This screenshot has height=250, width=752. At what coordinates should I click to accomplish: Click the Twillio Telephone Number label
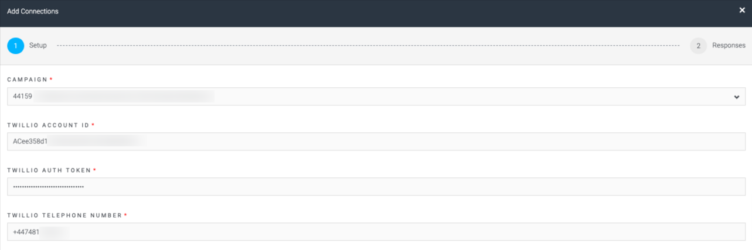(x=64, y=215)
